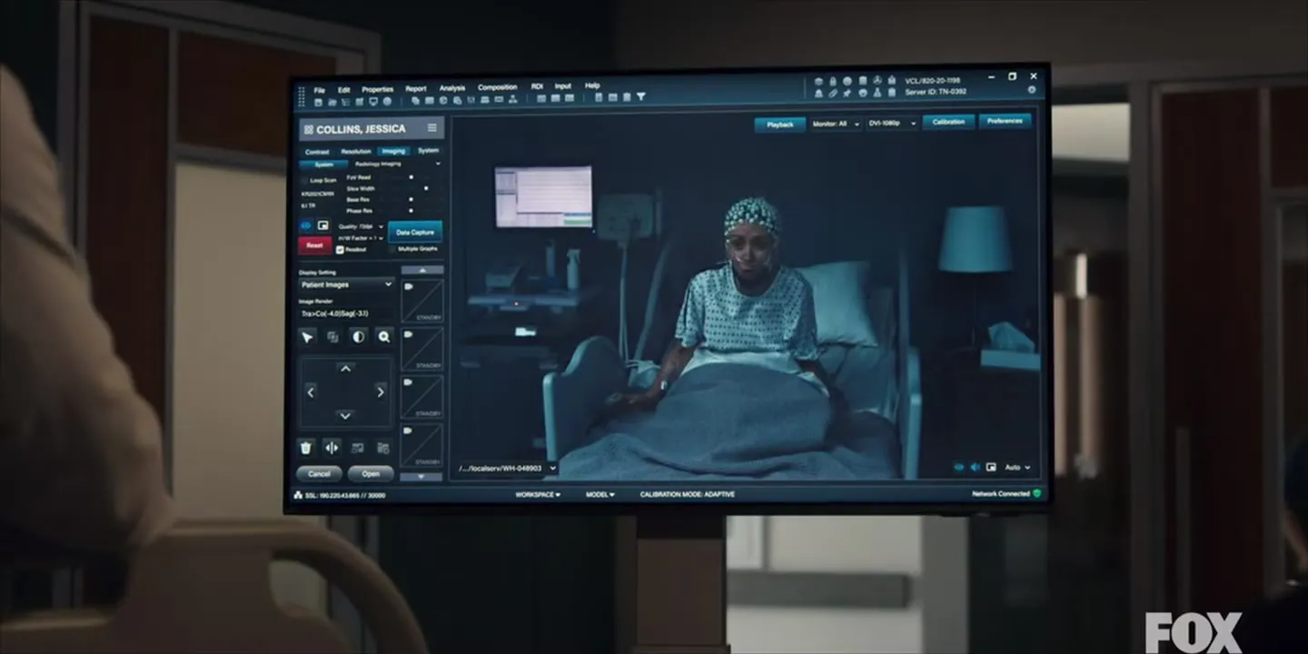Open the Help menu
Viewport: 1308px width, 654px height.
(592, 86)
